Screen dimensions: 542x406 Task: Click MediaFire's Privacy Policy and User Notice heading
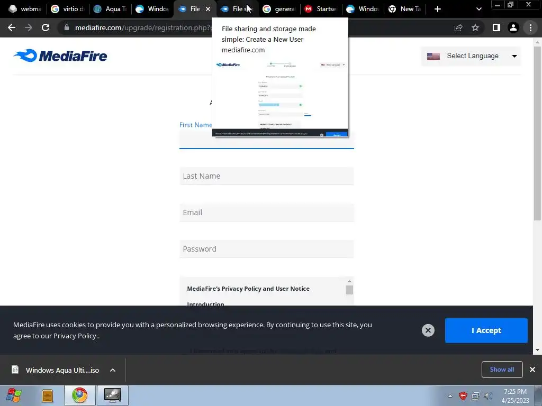pos(248,289)
